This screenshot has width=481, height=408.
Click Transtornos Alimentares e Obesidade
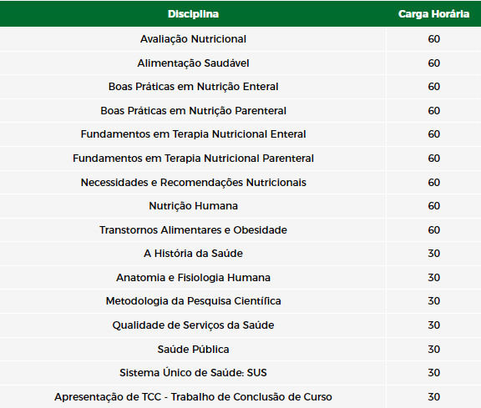coord(193,230)
